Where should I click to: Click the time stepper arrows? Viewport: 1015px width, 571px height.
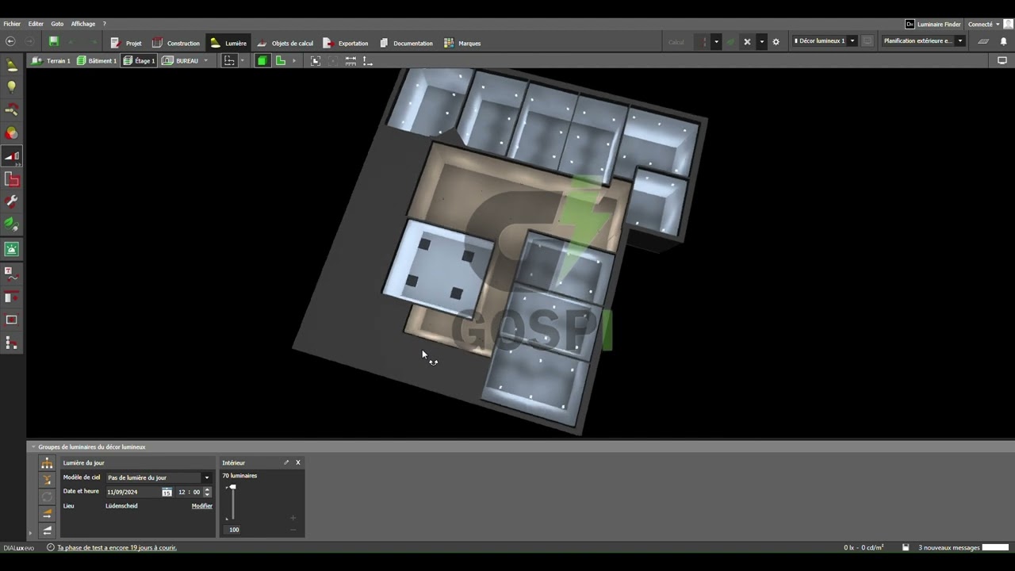[208, 492]
